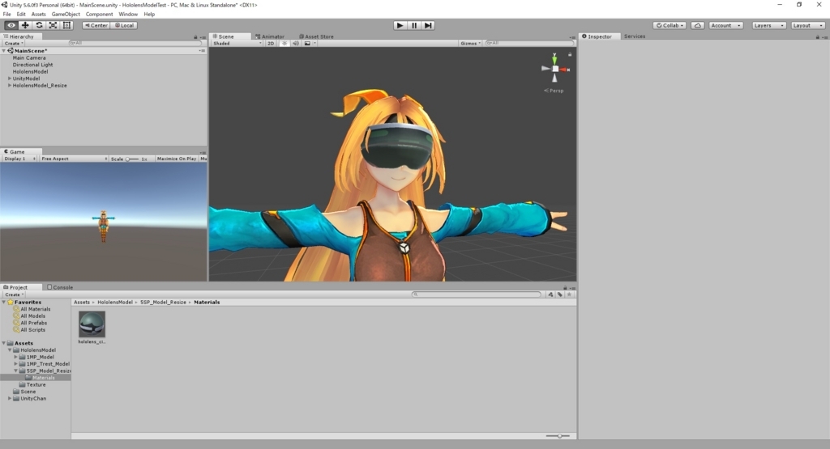Open the Layout dropdown

point(808,25)
